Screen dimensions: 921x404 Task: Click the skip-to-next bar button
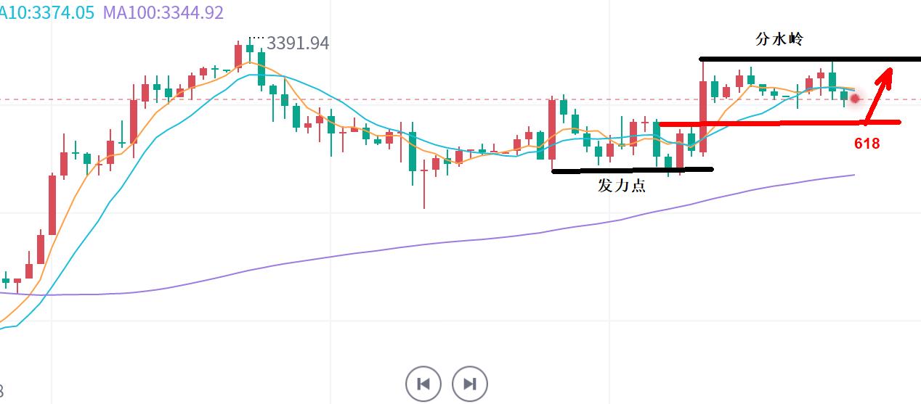coord(469,384)
